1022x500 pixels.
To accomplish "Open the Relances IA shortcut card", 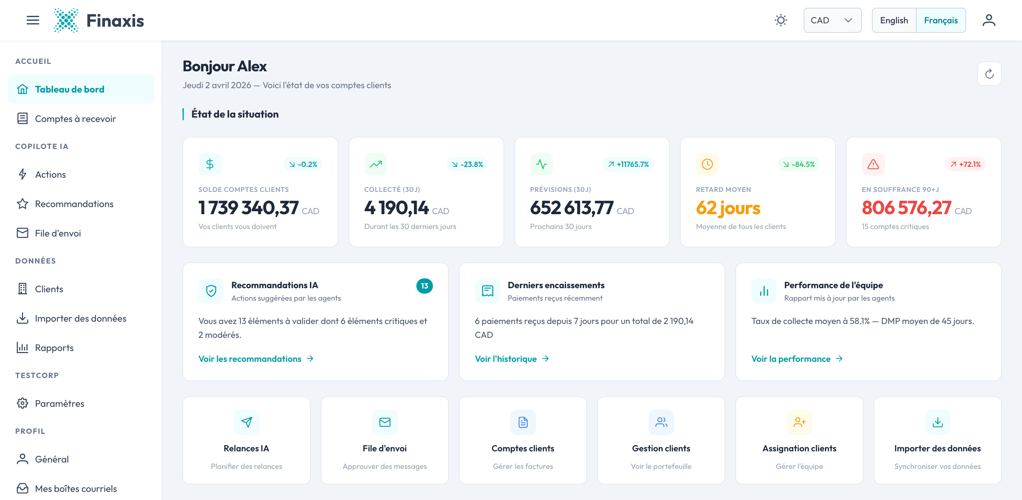I will pos(246,441).
